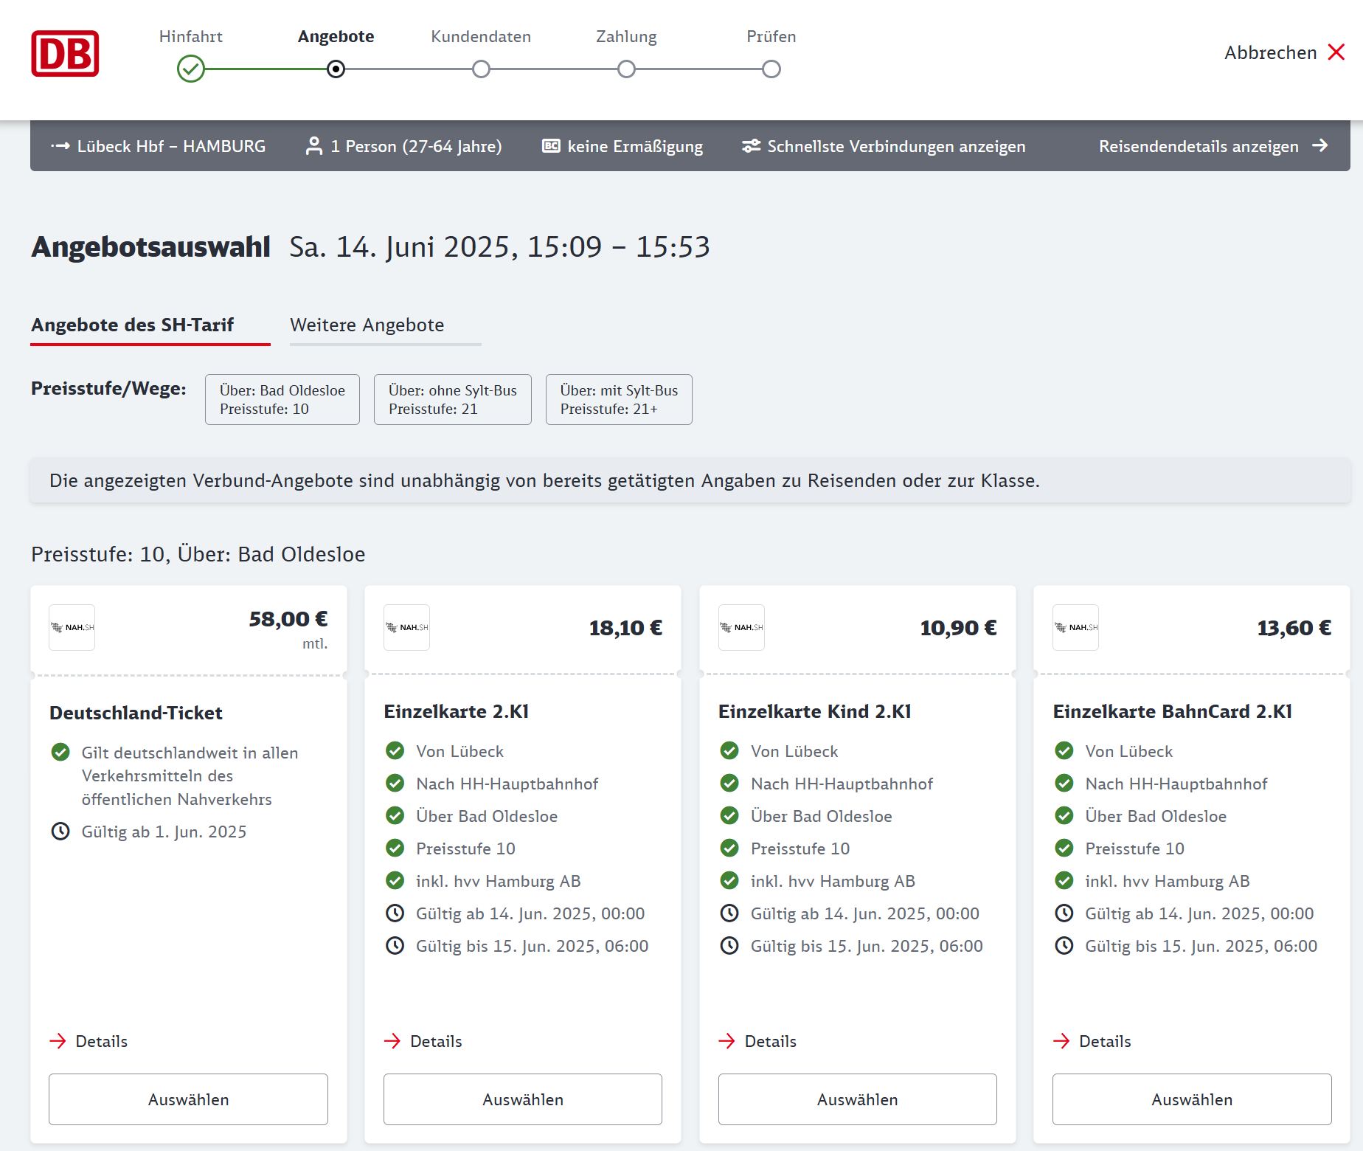Click the red X cancel icon
Screen dimensions: 1363x1151
point(1336,52)
